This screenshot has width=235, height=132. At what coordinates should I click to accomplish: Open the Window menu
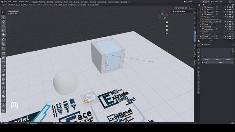point(21,1)
